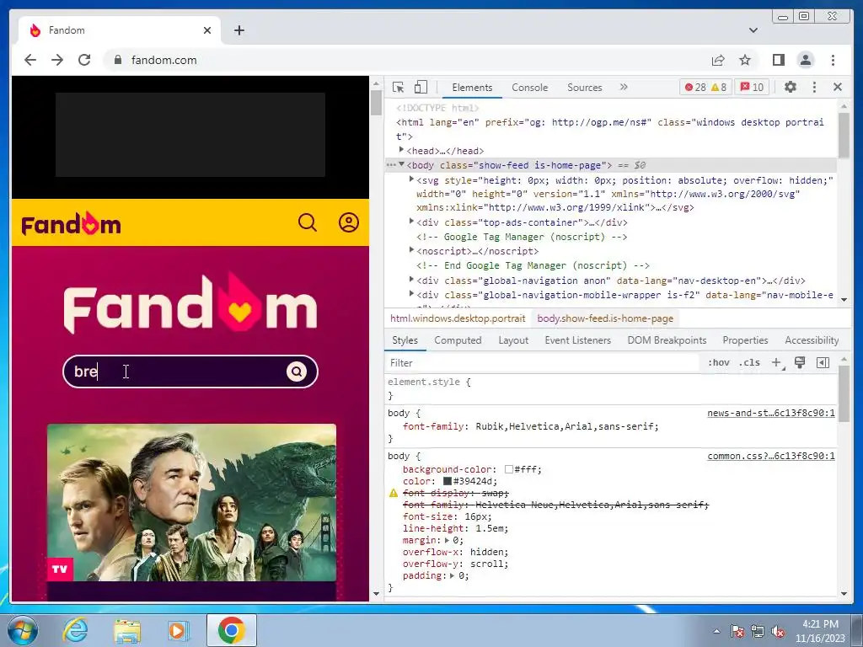
Task: Toggle the .cls element classes panel
Action: (x=749, y=362)
